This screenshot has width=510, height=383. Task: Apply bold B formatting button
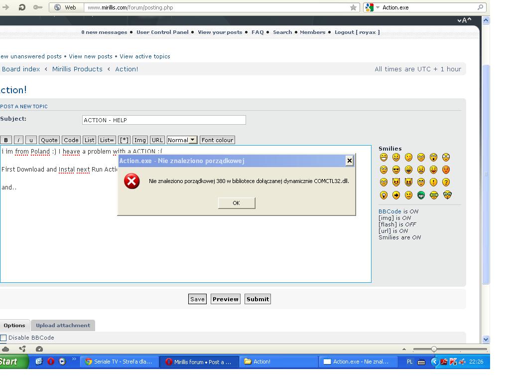[x=6, y=140]
